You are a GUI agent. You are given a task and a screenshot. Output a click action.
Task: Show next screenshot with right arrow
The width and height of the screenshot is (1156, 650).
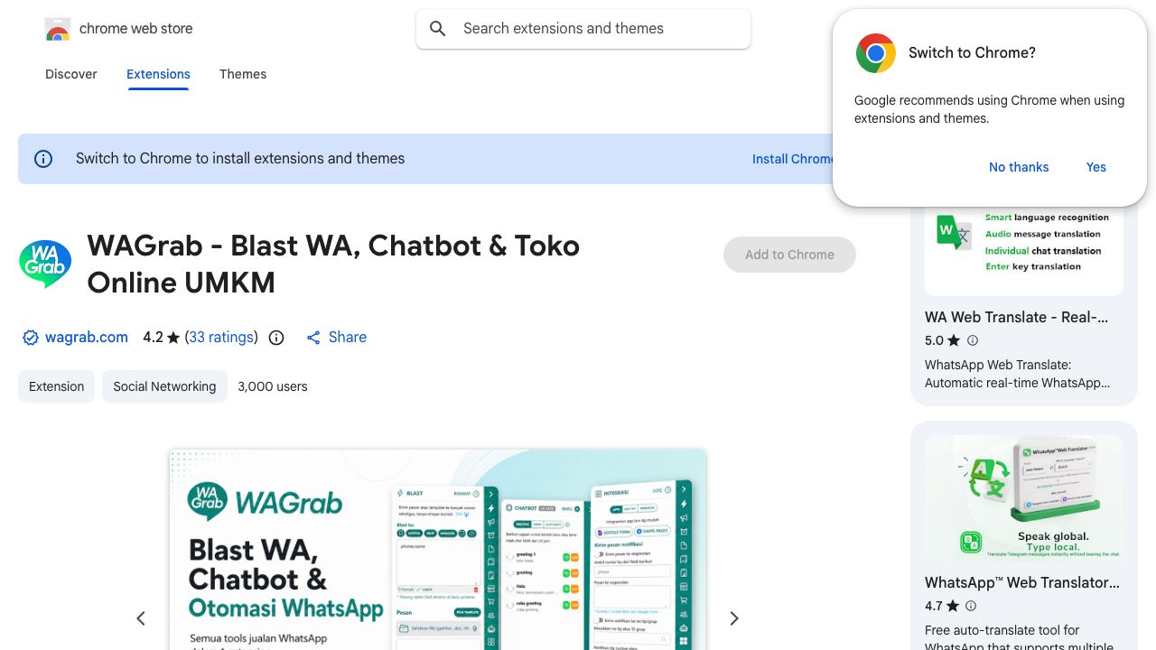point(734,618)
